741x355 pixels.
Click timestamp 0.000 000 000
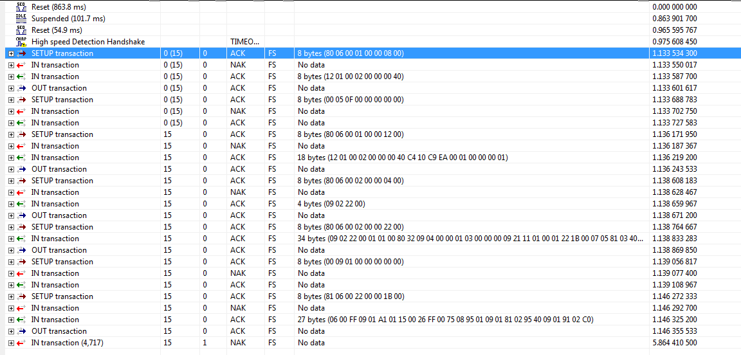674,7
